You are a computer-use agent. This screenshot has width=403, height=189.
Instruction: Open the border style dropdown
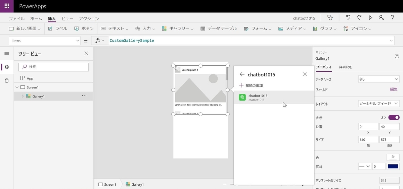[364, 166]
